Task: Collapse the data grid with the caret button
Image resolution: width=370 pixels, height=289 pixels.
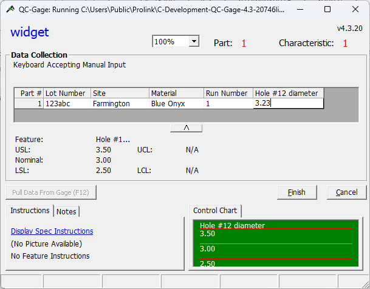Action: tap(186, 128)
